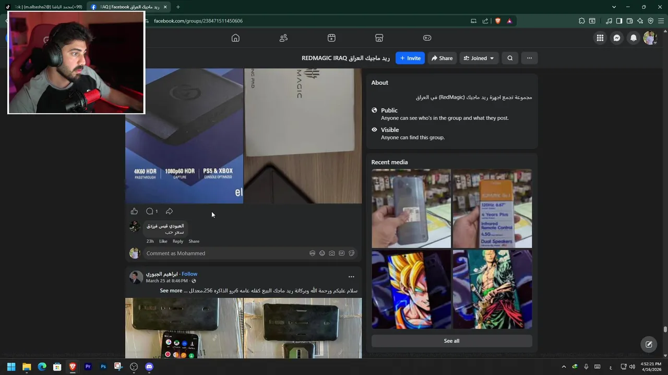Open the tab search dropdown arrow
668x375 pixels.
click(x=614, y=7)
